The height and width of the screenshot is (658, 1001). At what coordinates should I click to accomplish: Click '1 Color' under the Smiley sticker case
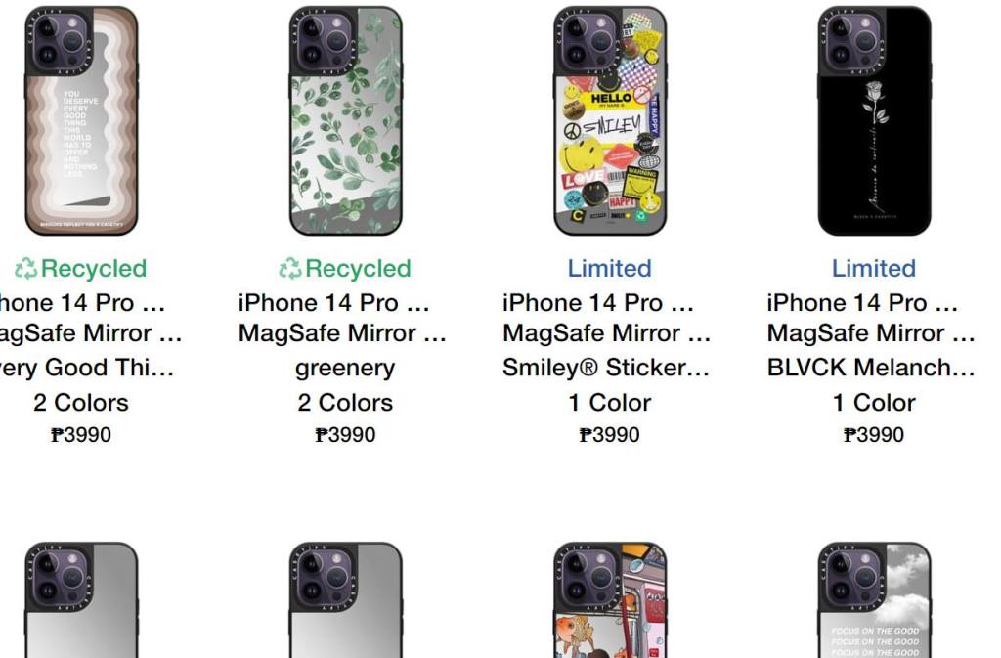[610, 403]
